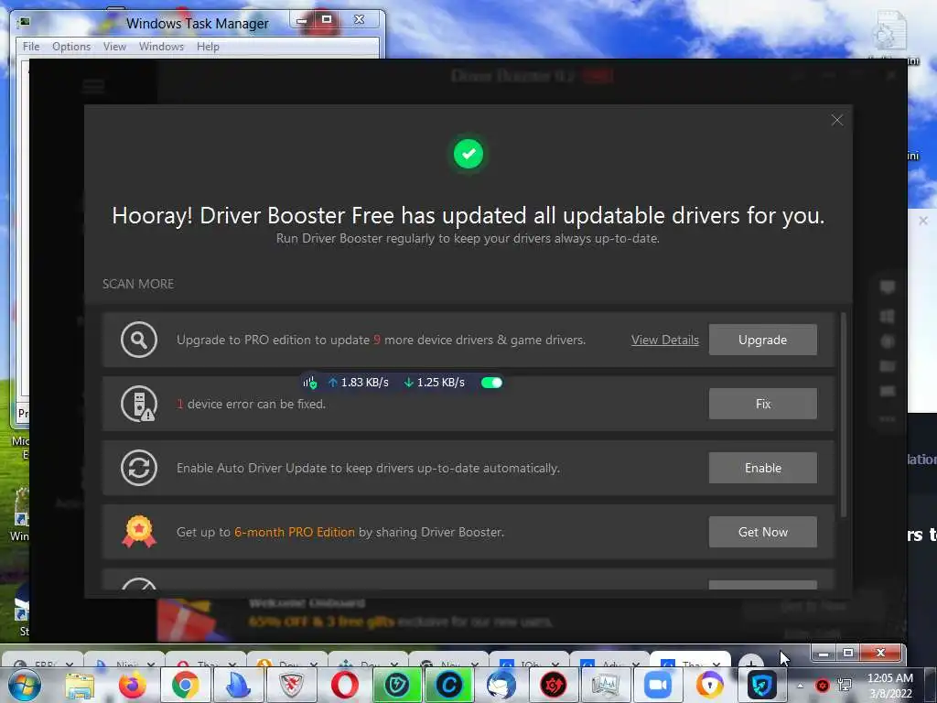937x703 pixels.
Task: Click the network shield icon in speed overlay
Action: [x=309, y=383]
